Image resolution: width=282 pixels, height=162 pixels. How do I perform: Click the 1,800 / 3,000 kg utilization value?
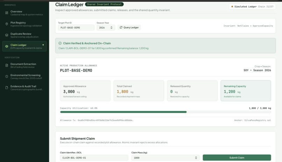260,108
